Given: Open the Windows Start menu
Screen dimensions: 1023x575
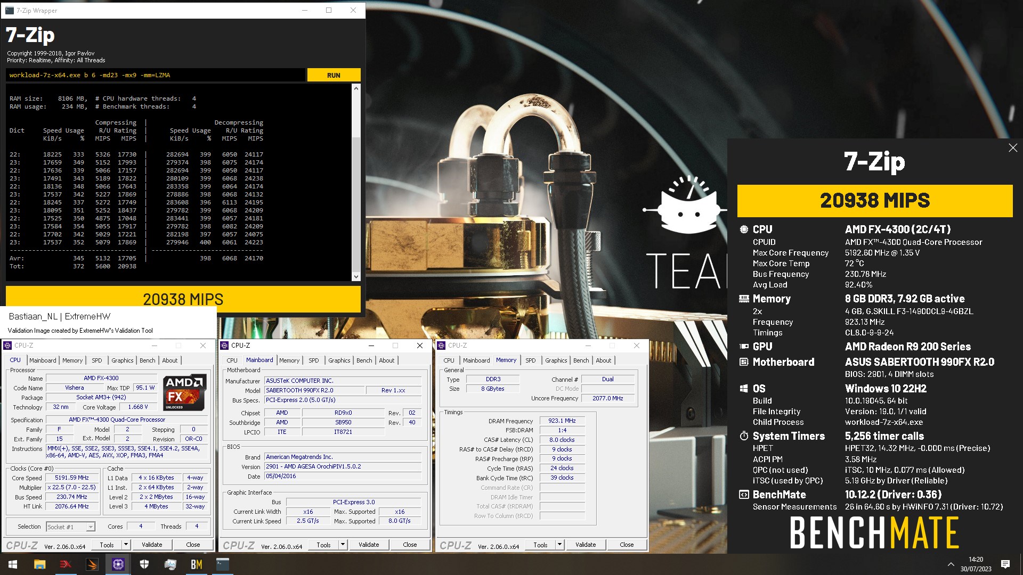Looking at the screenshot, I should pyautogui.click(x=13, y=564).
